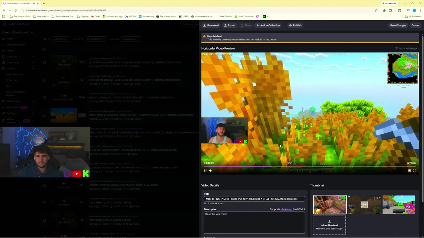Open the Descending order dropdown

pos(130,39)
